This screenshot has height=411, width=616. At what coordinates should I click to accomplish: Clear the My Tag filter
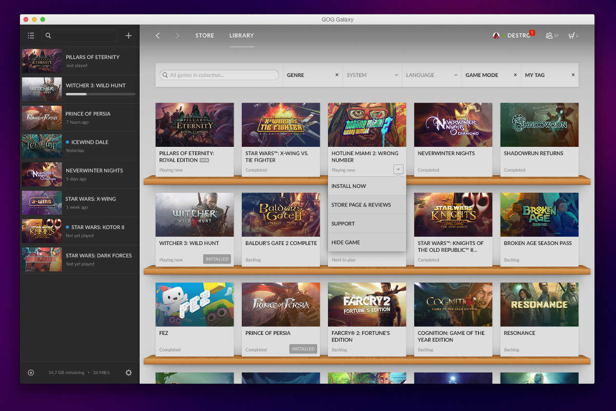coord(573,75)
